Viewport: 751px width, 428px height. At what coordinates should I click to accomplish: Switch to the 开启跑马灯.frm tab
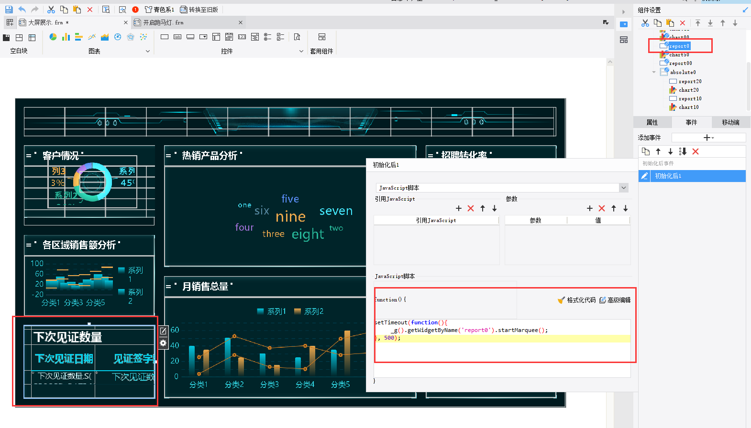coord(163,22)
